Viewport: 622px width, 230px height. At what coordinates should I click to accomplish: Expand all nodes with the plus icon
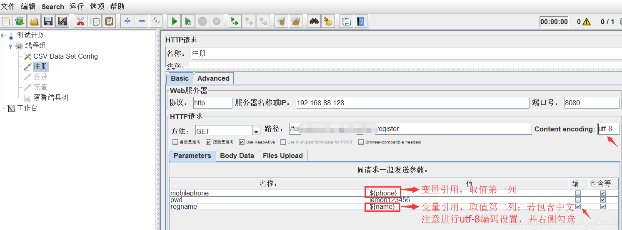(127, 21)
